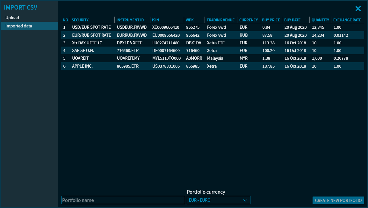Open the Upload section
Screen dimensions: 368x208
[12, 18]
